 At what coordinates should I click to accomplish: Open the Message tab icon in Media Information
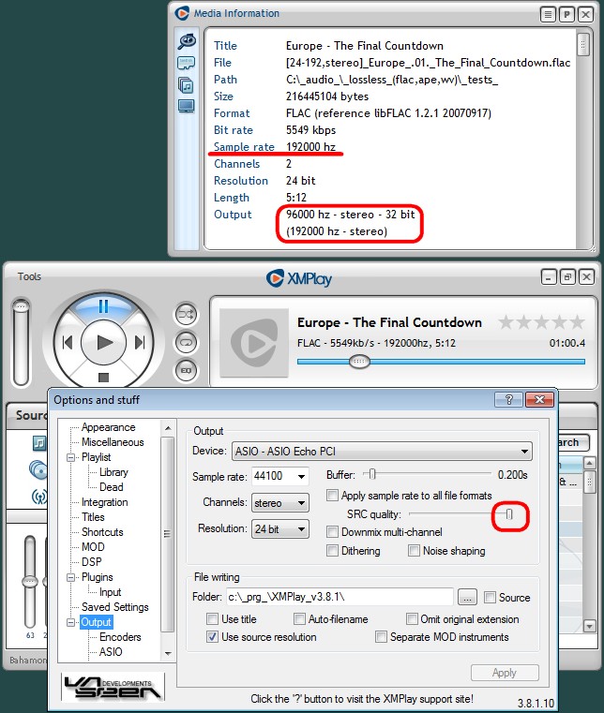[186, 63]
